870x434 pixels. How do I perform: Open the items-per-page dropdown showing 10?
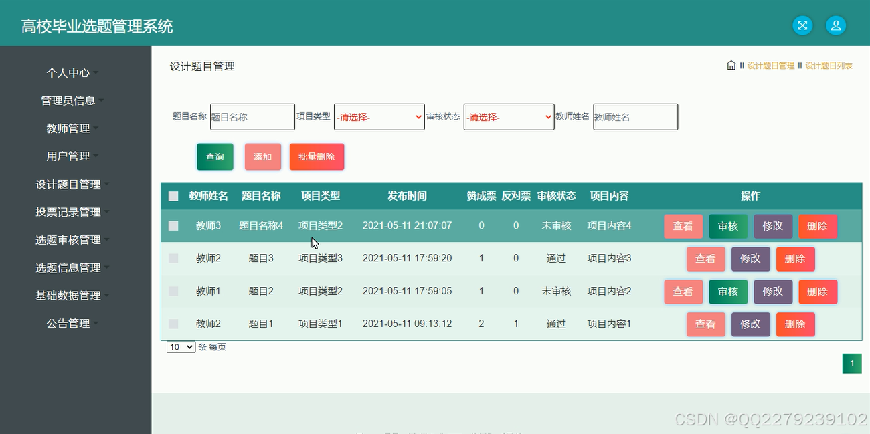[x=179, y=346]
